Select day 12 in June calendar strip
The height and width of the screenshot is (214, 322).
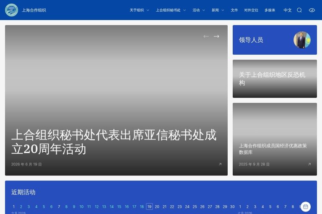[x=97, y=206]
